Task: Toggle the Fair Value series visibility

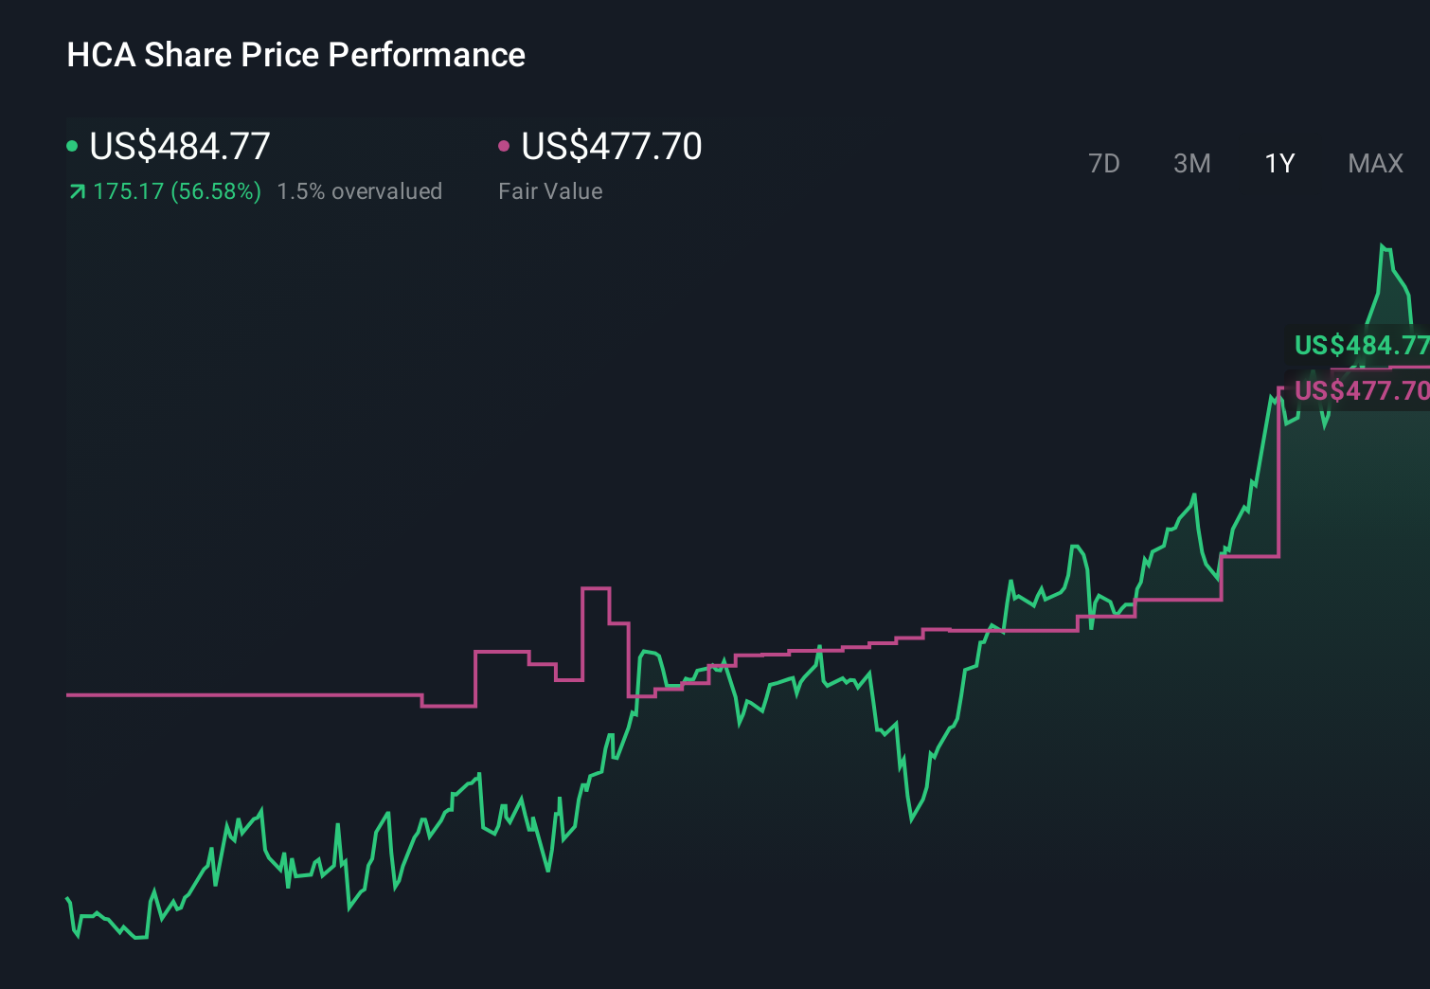Action: click(x=505, y=145)
